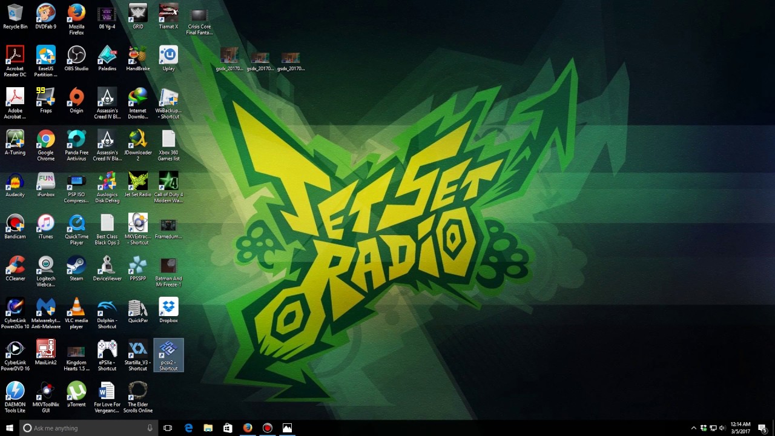Select the QuickPar desktop icon

(138, 311)
